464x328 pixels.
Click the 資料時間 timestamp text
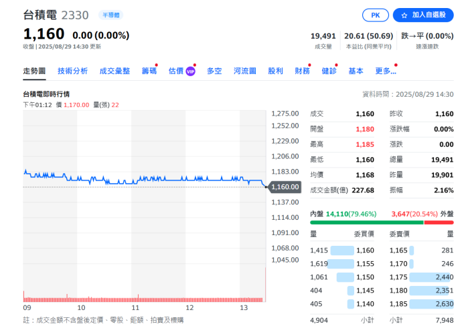tap(408, 94)
